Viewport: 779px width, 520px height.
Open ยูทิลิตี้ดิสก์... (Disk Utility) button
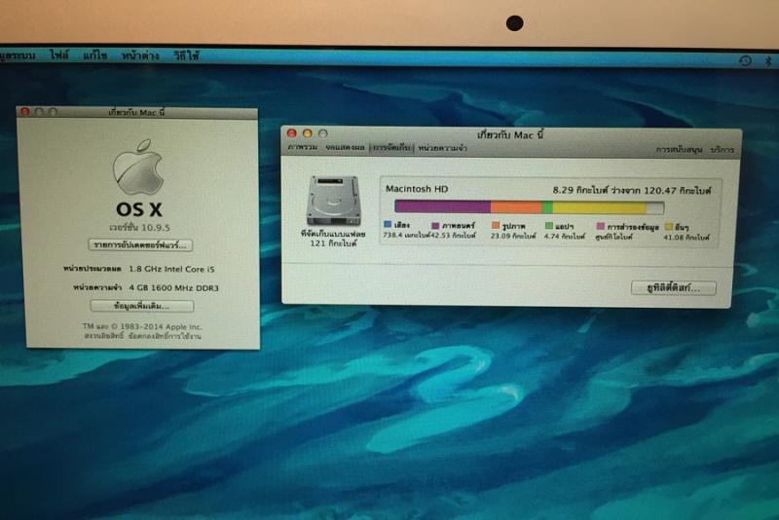(x=674, y=288)
